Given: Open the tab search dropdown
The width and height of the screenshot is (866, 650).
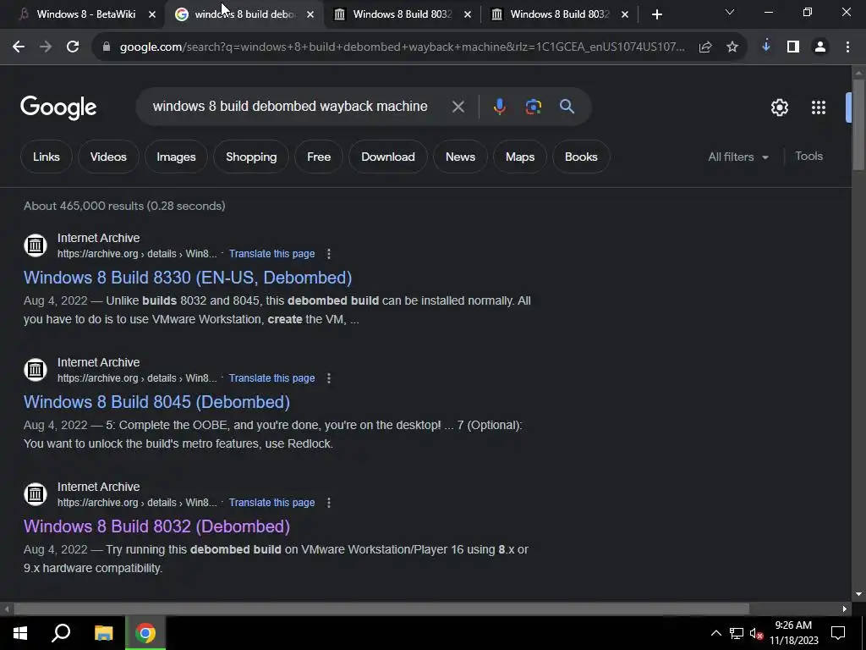Looking at the screenshot, I should 730,12.
